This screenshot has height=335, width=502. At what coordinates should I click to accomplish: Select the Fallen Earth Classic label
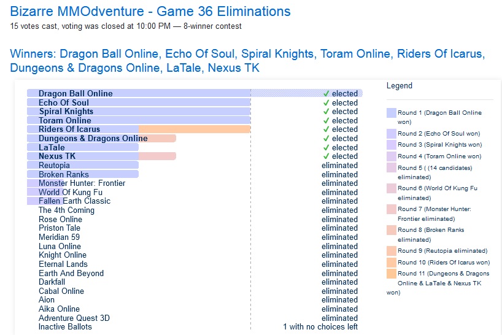tap(75, 201)
